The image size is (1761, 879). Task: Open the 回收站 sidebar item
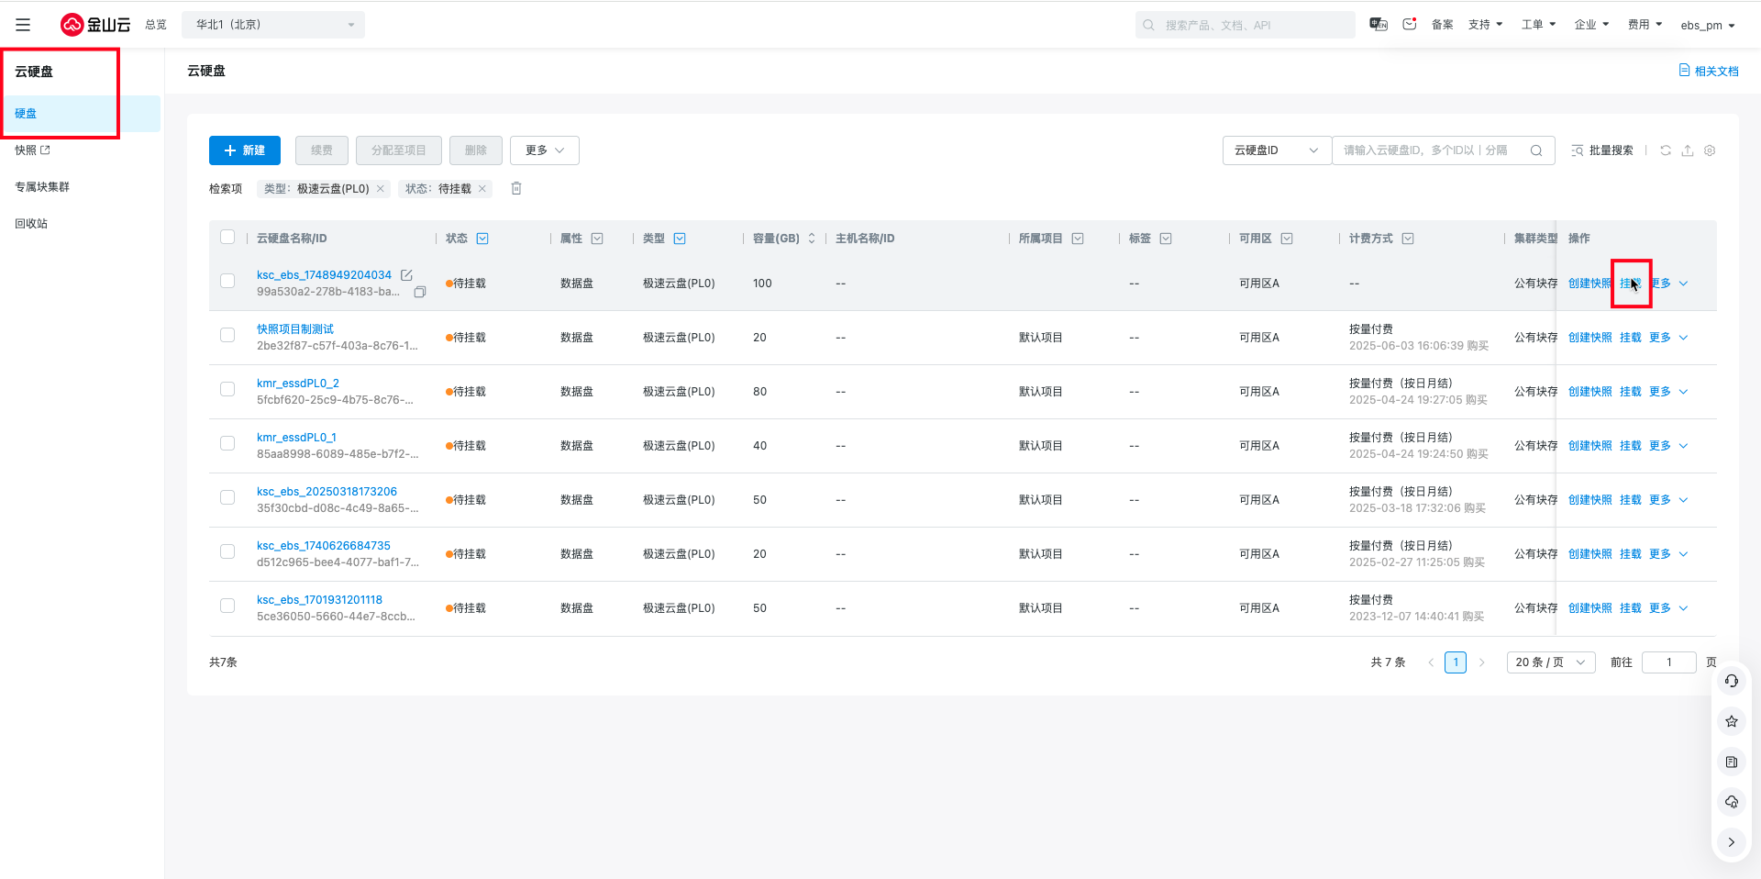31,224
